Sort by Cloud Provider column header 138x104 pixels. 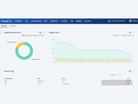pos(9,78)
